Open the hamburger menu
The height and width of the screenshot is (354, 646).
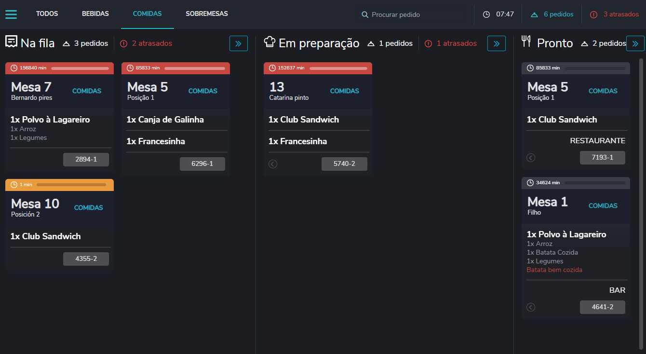[11, 14]
